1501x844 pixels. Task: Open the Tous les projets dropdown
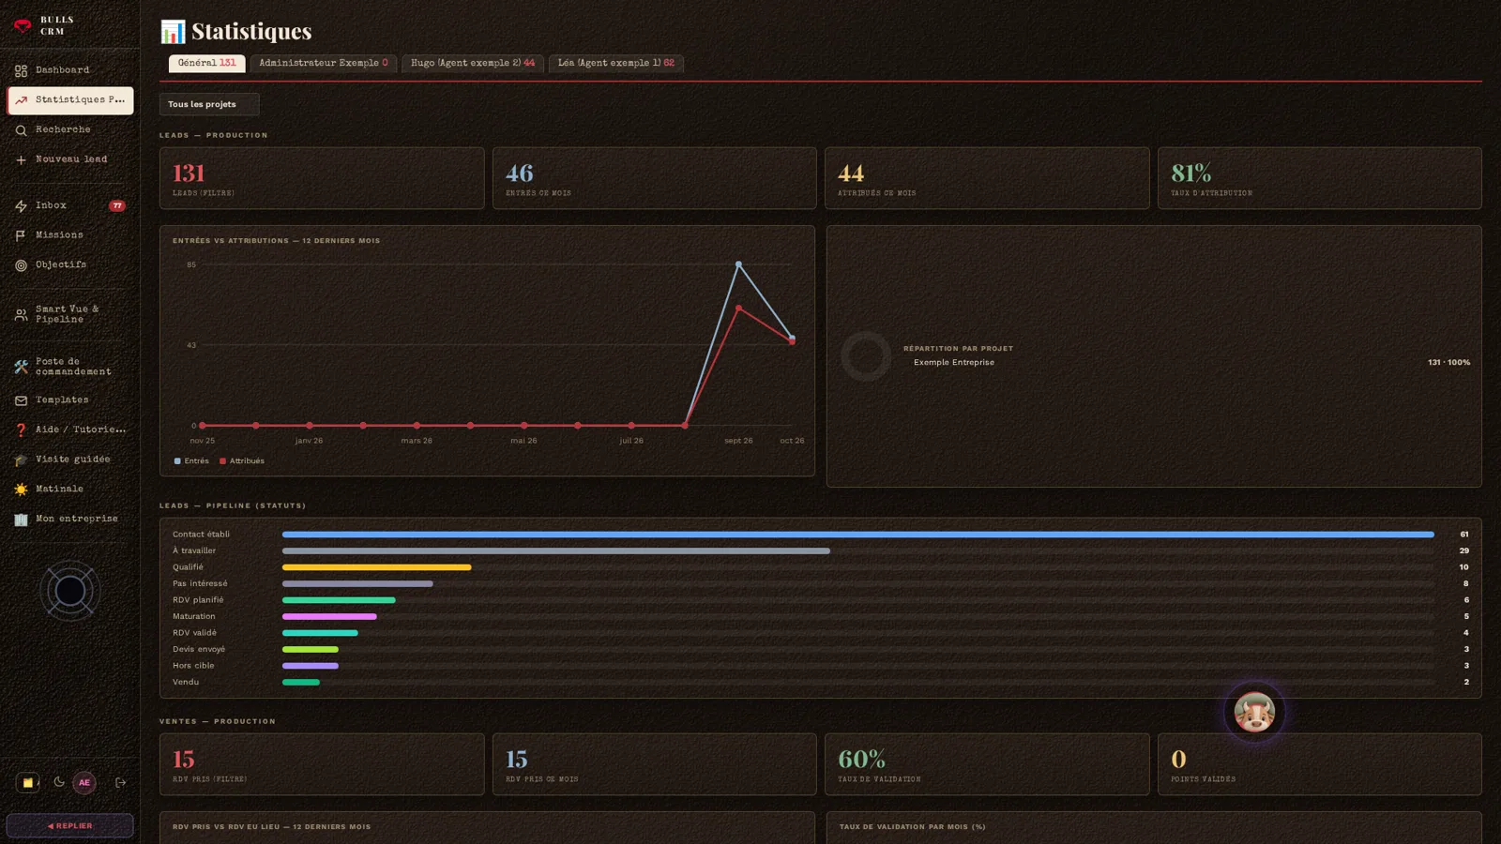tap(209, 104)
